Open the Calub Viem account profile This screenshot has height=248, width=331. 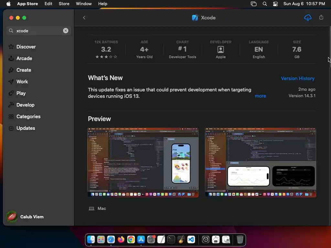[x=25, y=217]
